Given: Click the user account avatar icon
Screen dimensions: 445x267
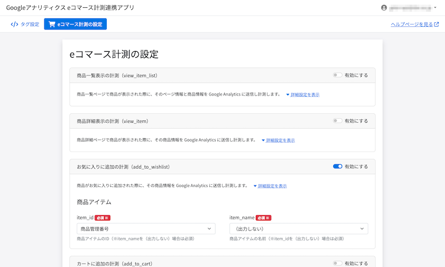Looking at the screenshot, I should coord(384,8).
